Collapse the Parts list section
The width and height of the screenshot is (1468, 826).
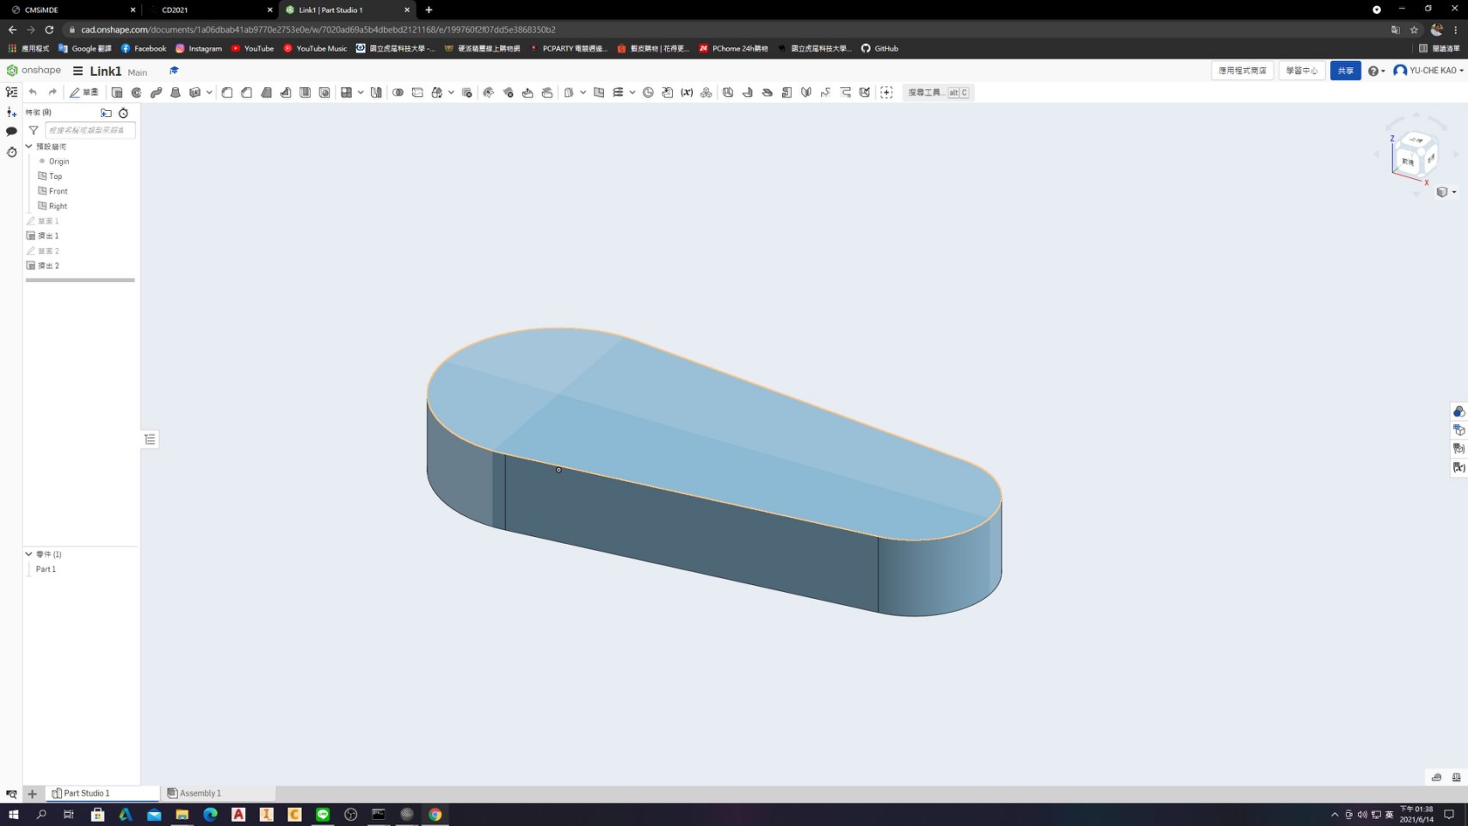pos(28,554)
